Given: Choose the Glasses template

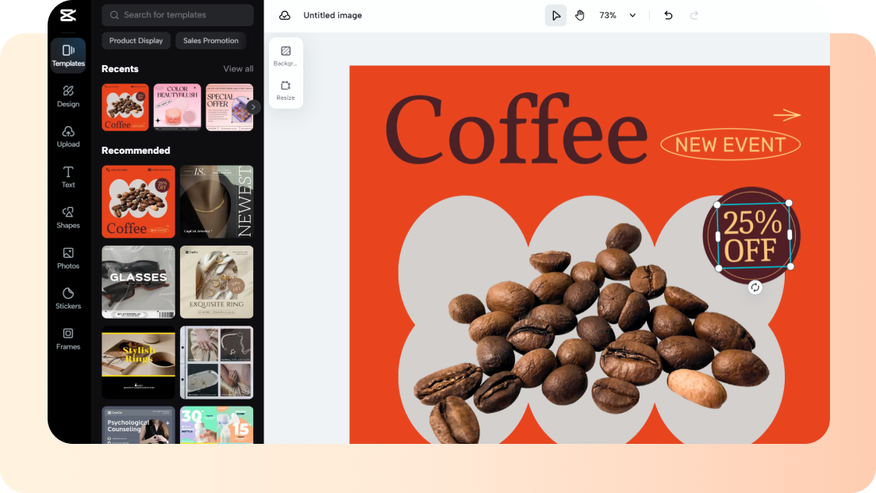Looking at the screenshot, I should 138,282.
